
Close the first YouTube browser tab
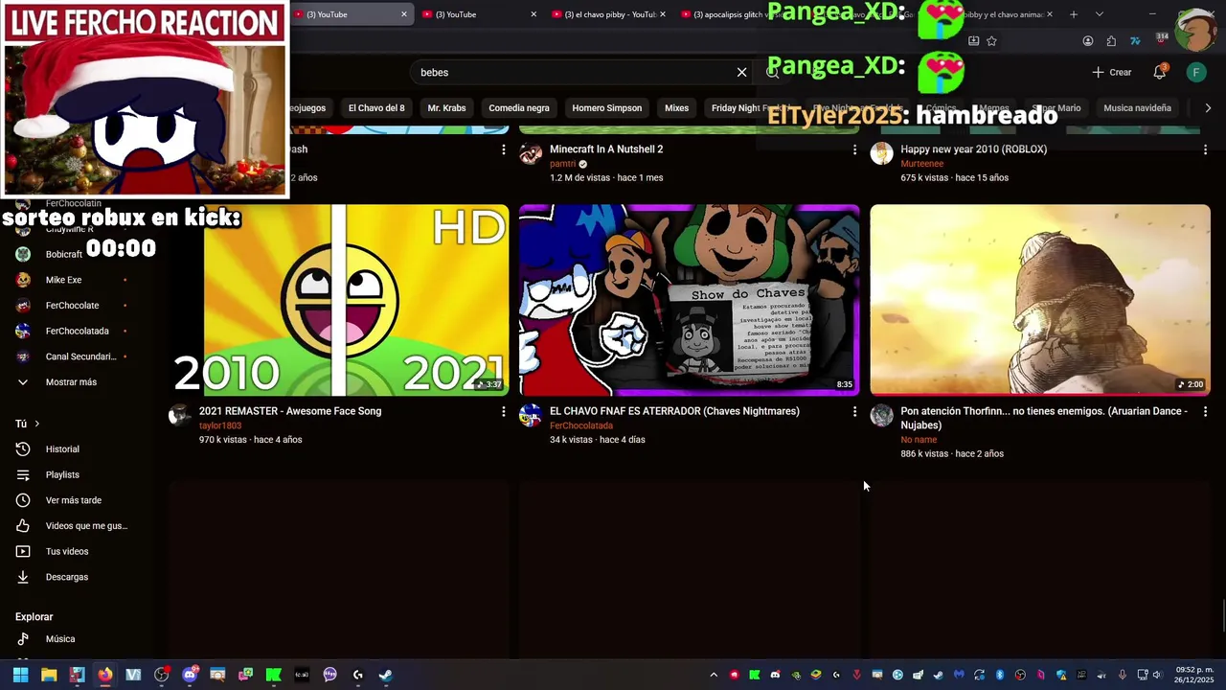403,14
